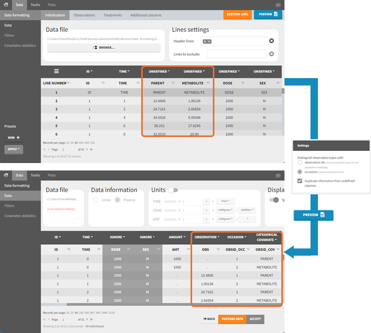This screenshot has height=333, width=371.
Task: Expand the Apply presets dropdown
Action: point(14,149)
